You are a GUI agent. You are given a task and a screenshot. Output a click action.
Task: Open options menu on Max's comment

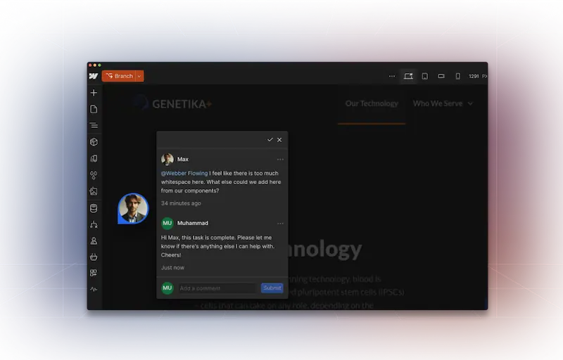tap(280, 160)
